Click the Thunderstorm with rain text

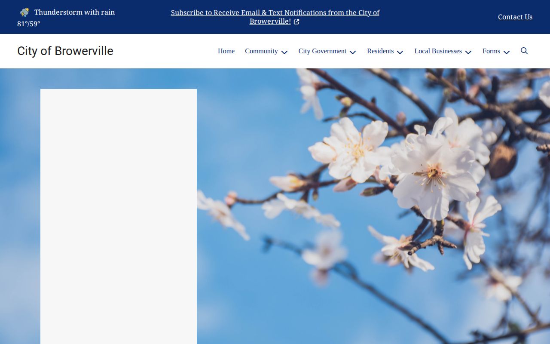[x=74, y=12]
